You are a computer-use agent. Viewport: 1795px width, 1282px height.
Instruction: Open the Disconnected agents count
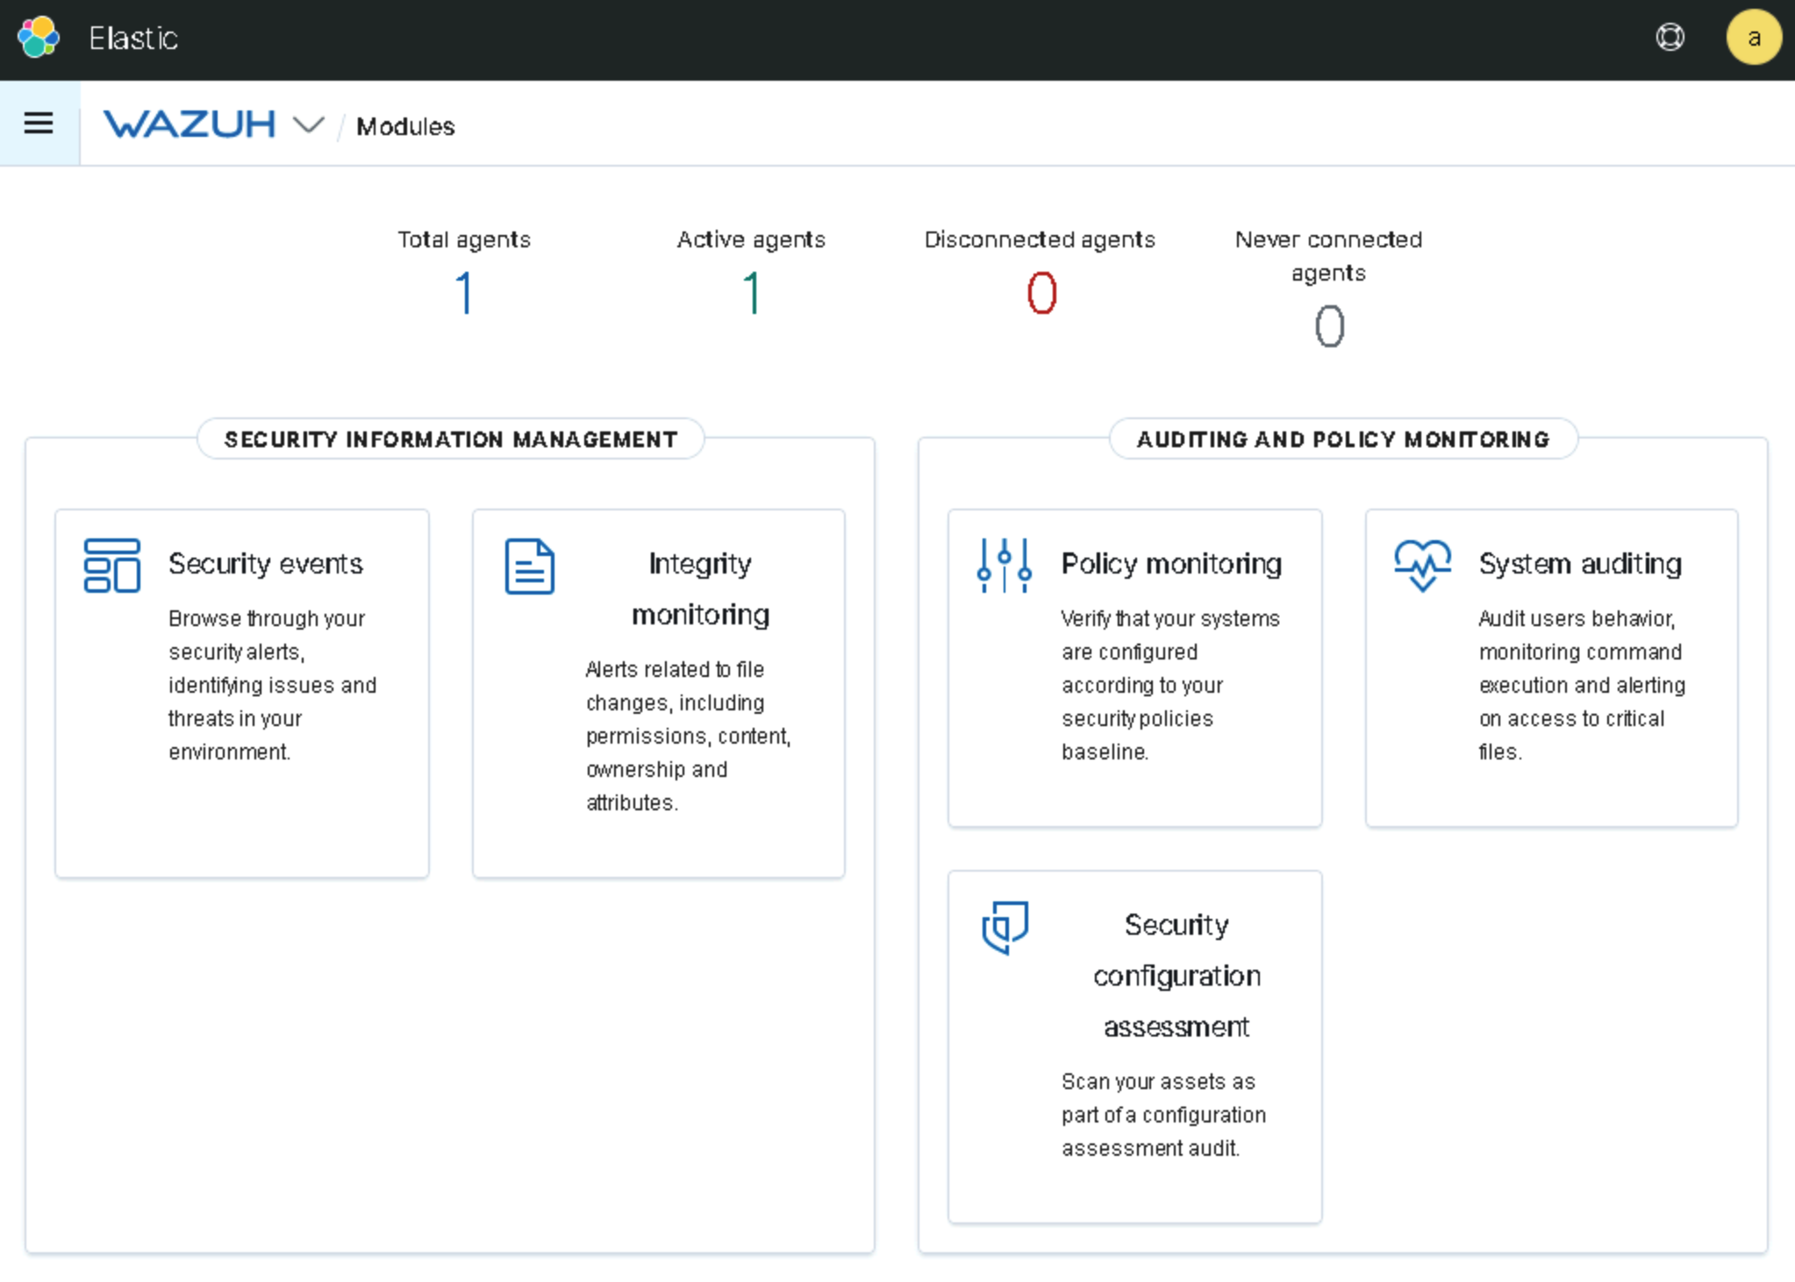pyautogui.click(x=1041, y=293)
